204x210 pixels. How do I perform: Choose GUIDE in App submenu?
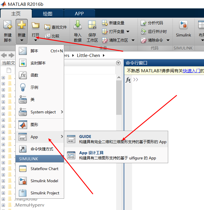[116, 139]
